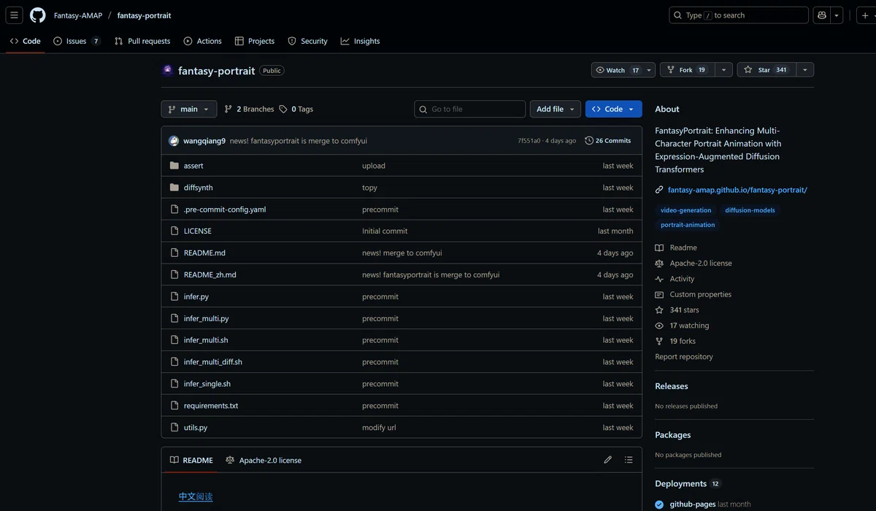This screenshot has width=876, height=511.
Task: Click the plus create-new icon
Action: (x=864, y=15)
